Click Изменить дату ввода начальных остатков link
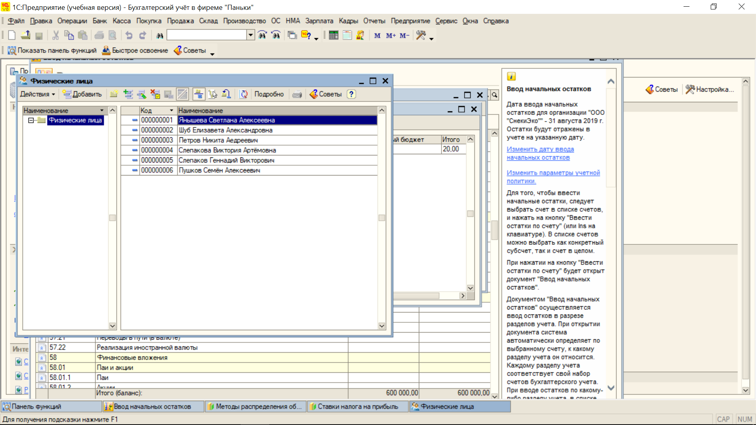Screen dimensions: 756x425 pos(540,153)
